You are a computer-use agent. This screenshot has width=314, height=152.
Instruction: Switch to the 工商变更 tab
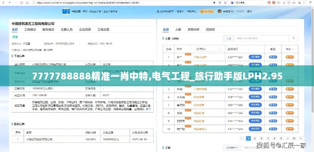click(103, 30)
